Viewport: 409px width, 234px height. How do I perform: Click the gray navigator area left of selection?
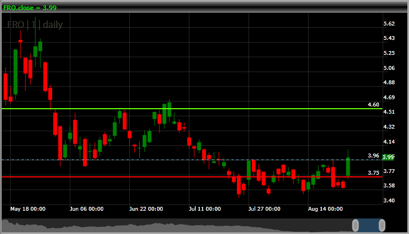166,226
